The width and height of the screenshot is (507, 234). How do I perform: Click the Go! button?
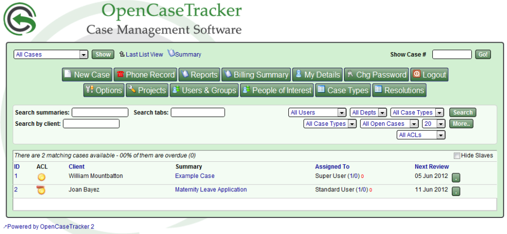click(483, 54)
